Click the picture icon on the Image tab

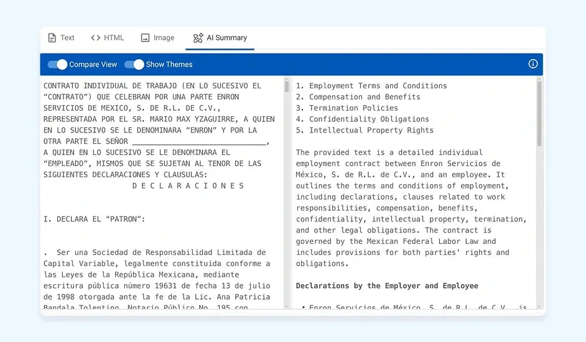[x=146, y=38]
